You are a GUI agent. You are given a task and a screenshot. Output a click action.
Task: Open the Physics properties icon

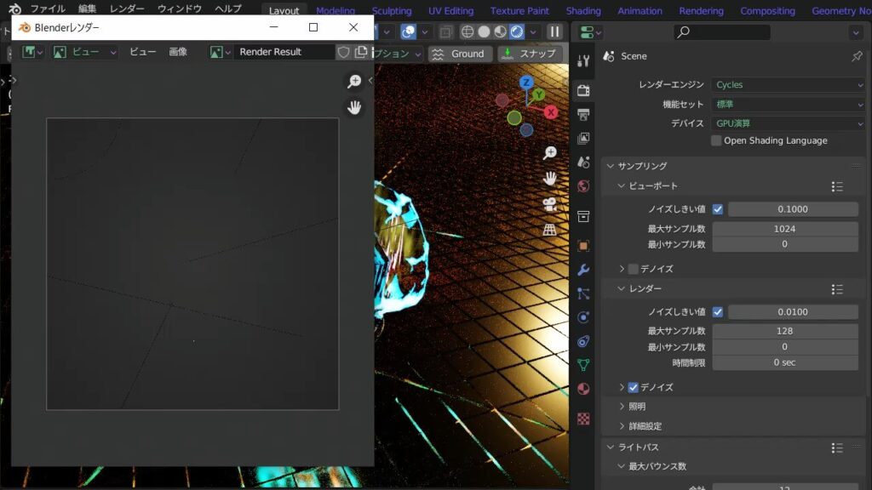point(583,317)
